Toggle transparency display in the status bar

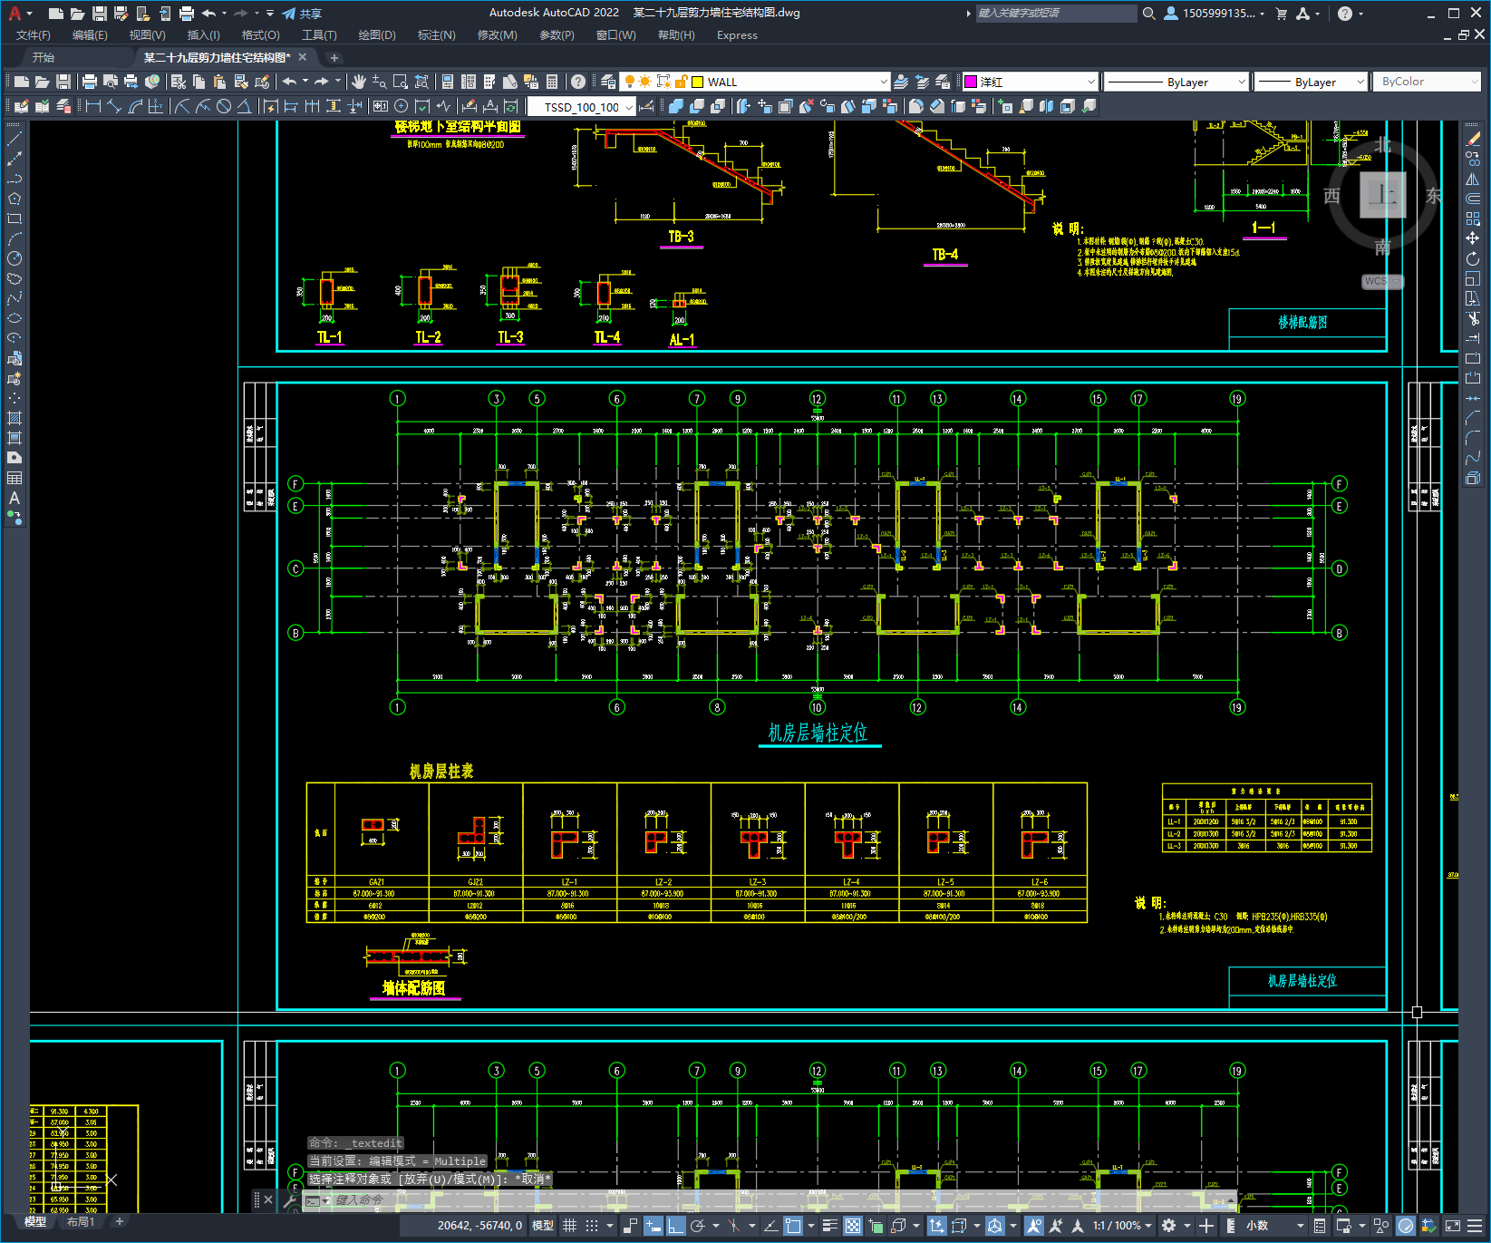tap(853, 1226)
